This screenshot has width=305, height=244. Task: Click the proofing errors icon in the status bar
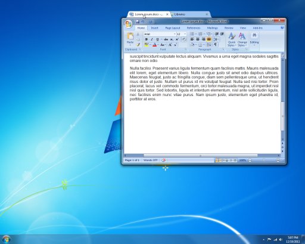[164, 160]
